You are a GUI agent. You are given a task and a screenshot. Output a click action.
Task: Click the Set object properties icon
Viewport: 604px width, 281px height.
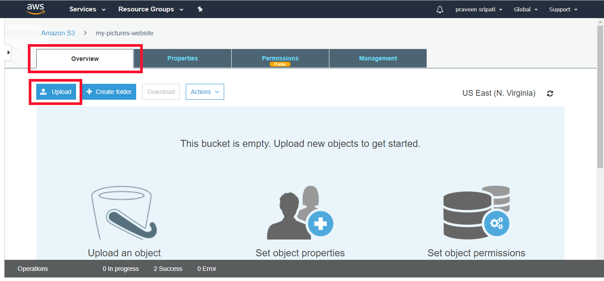point(300,213)
